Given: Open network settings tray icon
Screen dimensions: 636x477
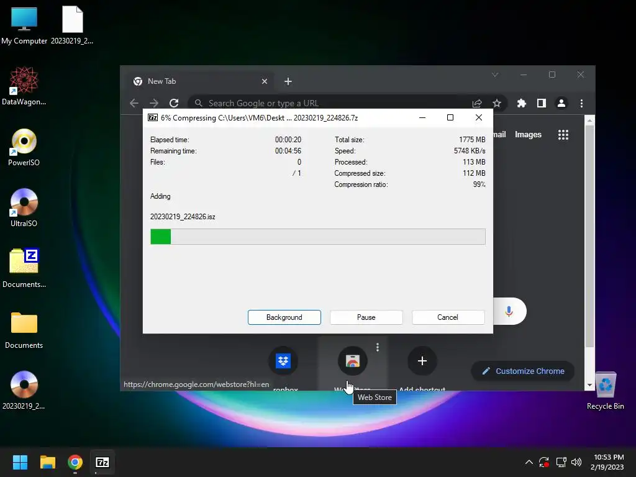Looking at the screenshot, I should pyautogui.click(x=561, y=462).
